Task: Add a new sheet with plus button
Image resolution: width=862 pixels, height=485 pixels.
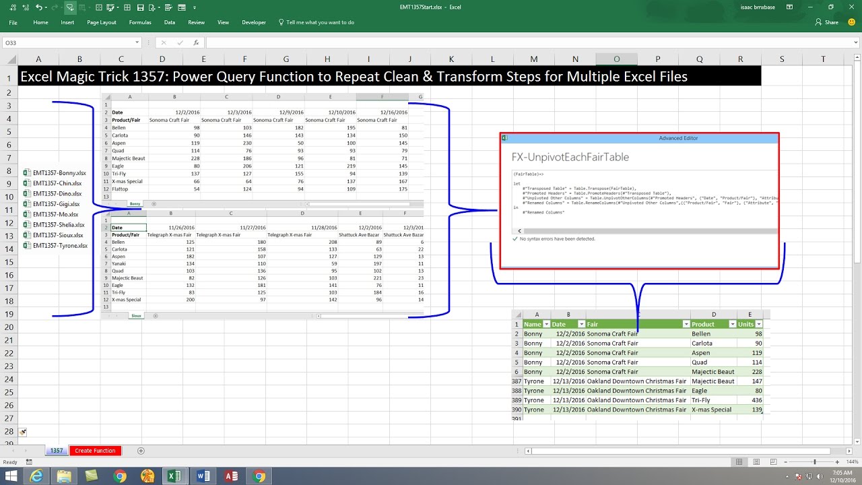Action: point(141,451)
